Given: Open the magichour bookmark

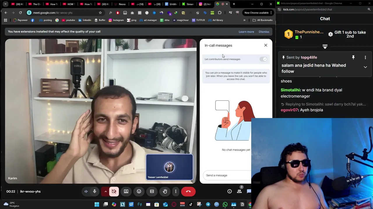Looking at the screenshot, I should (181, 20).
